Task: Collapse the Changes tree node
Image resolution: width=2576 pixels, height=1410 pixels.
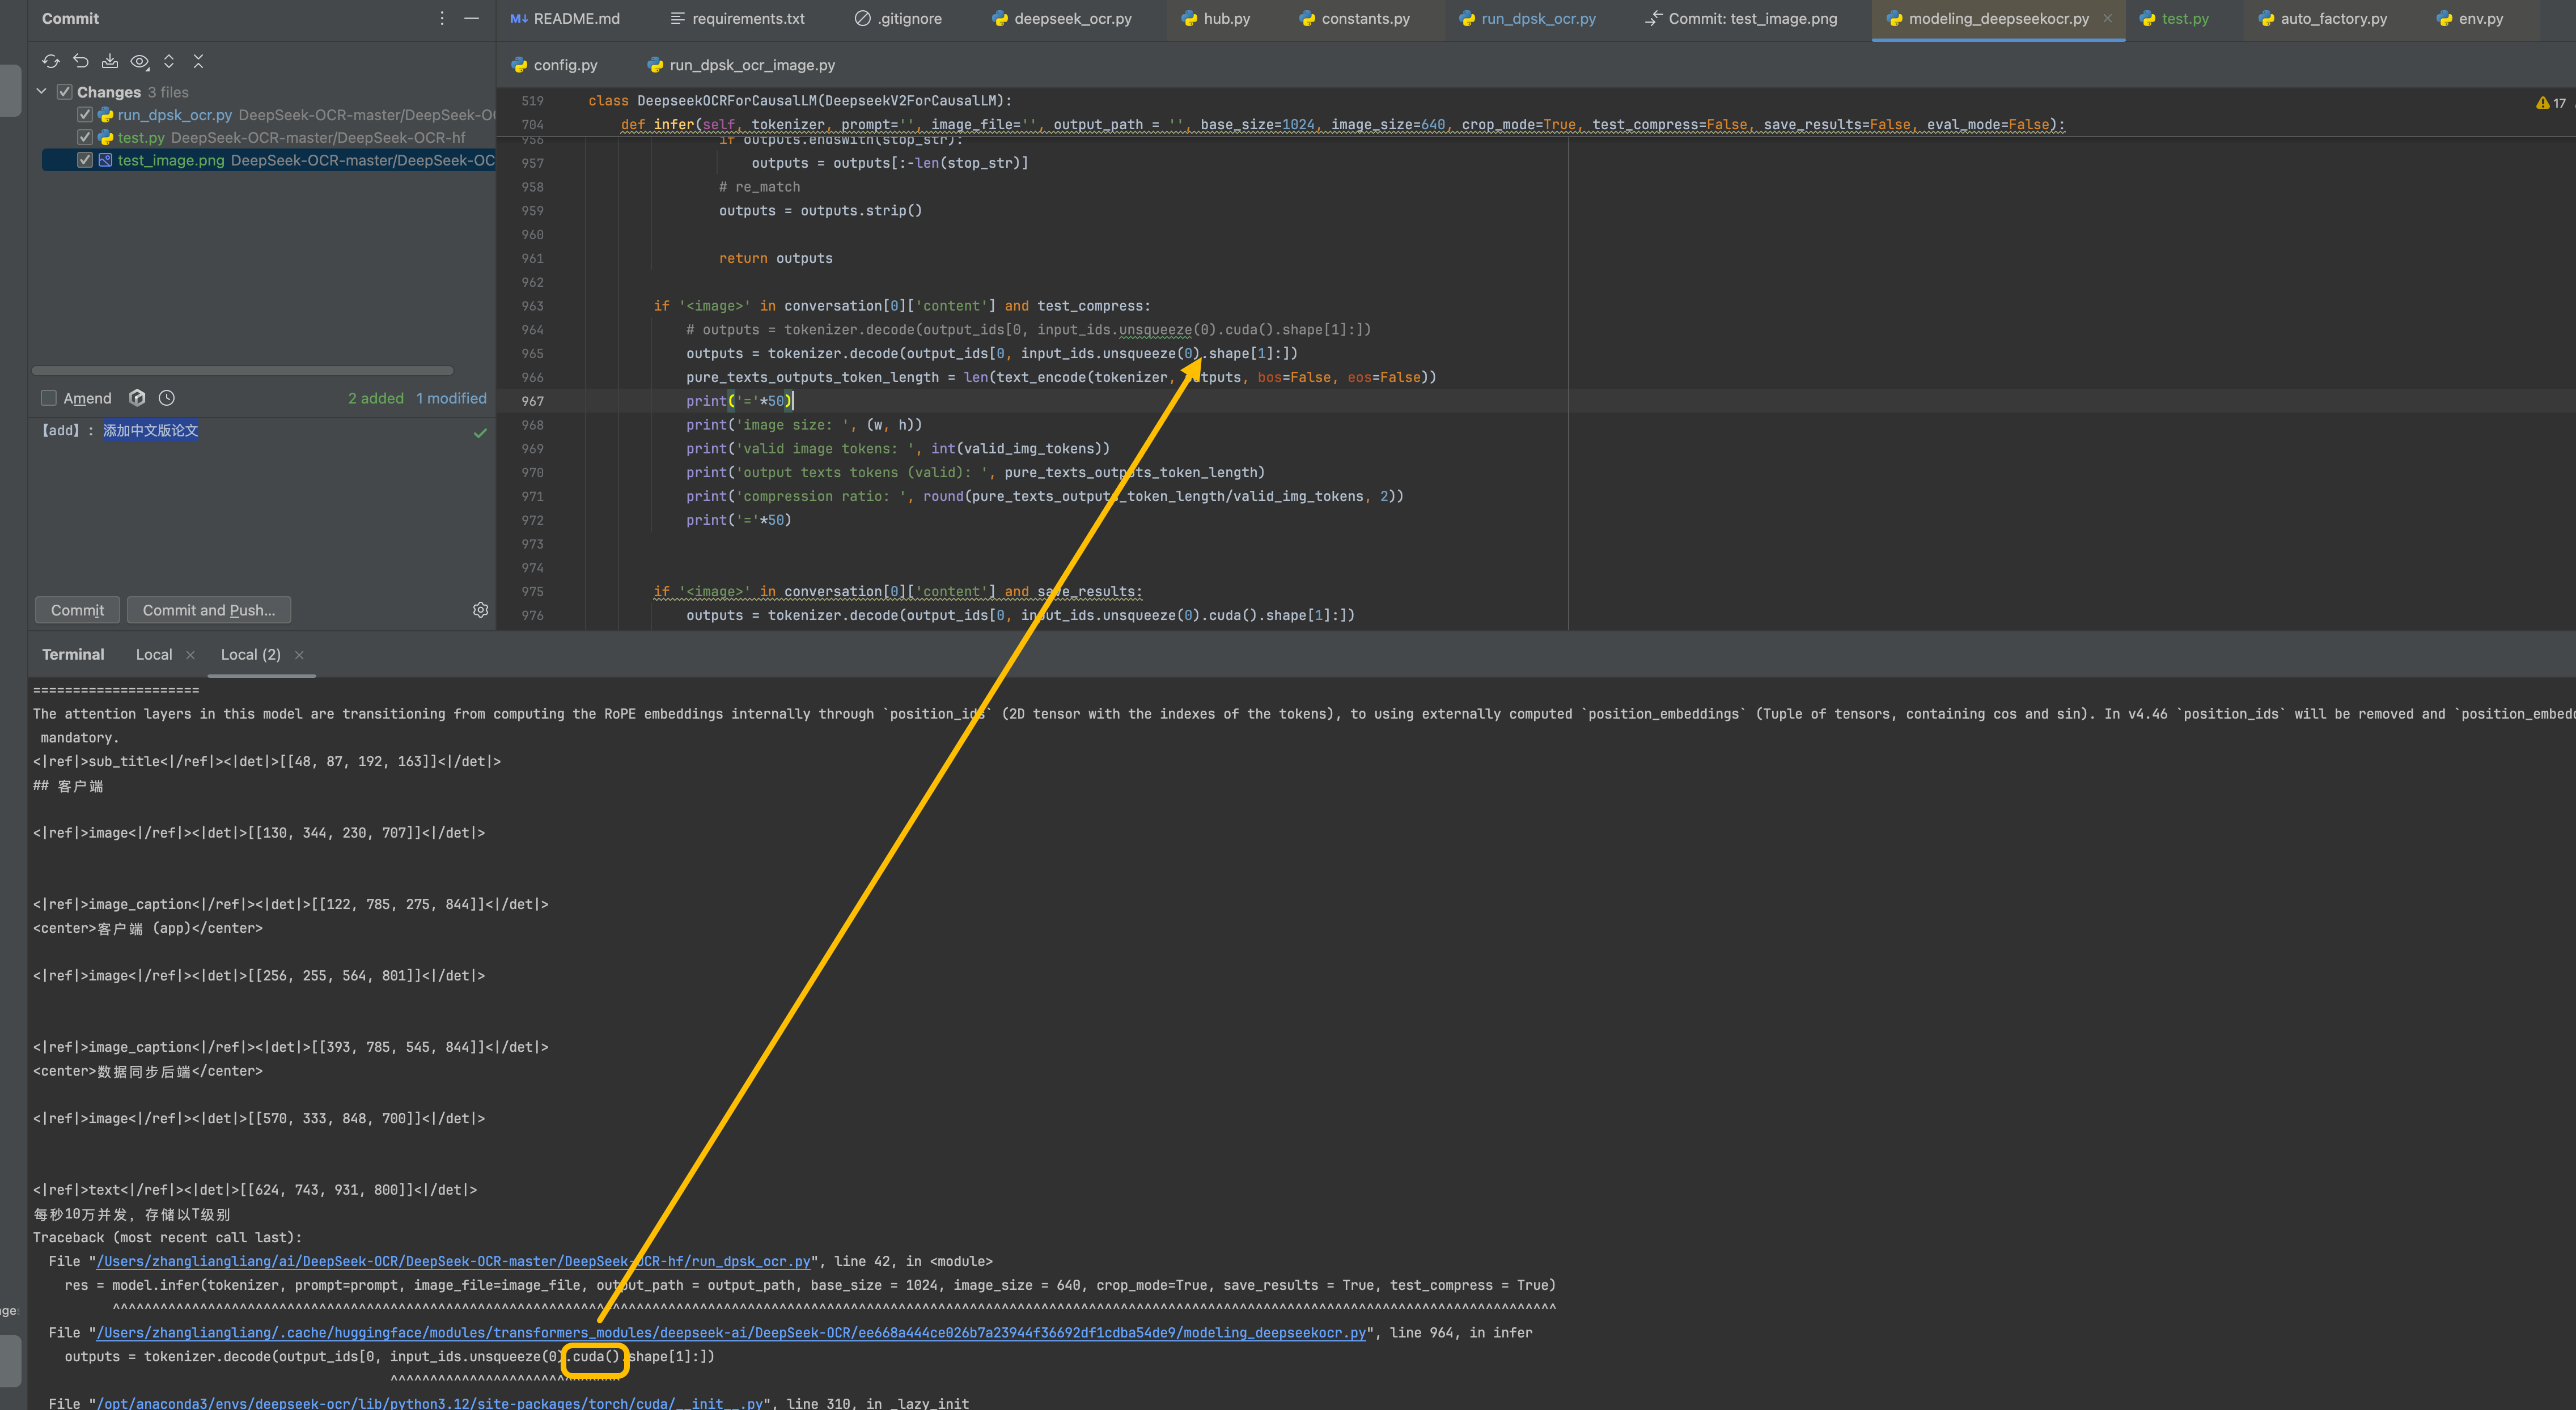Action: [x=42, y=92]
